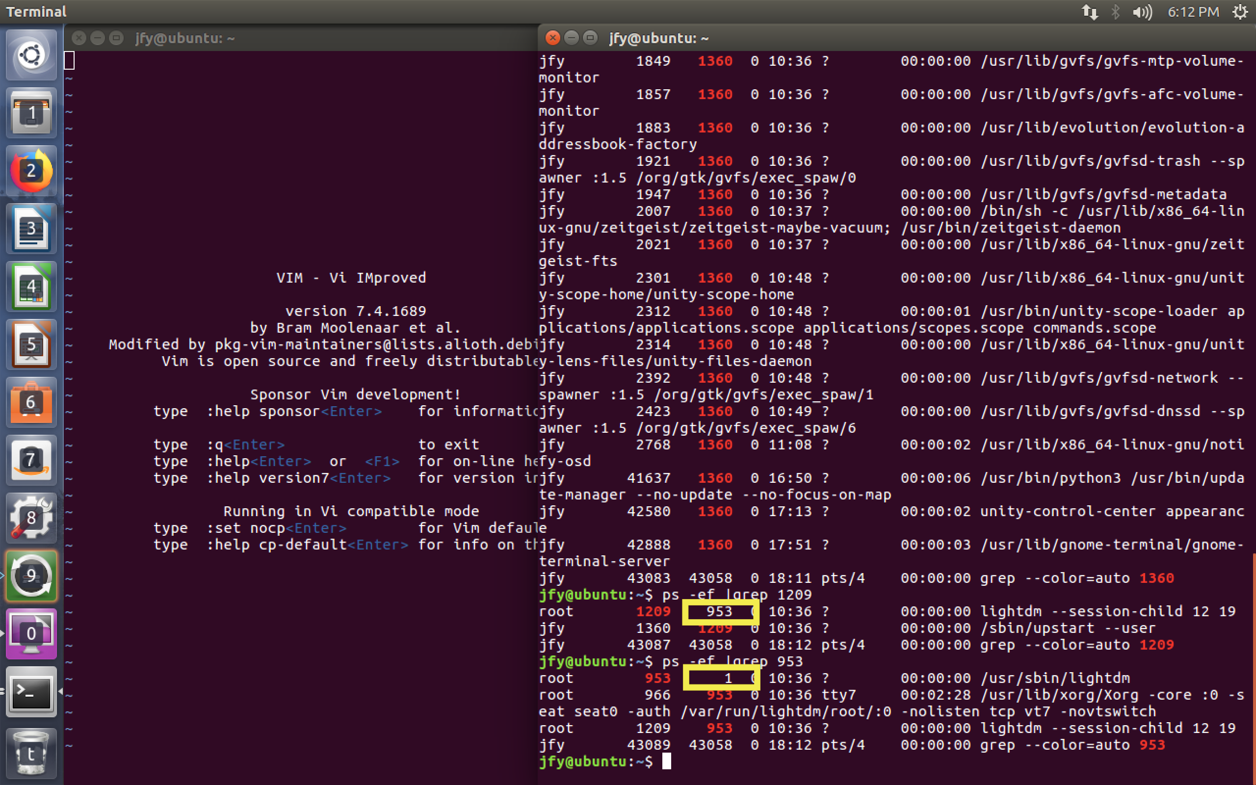1256x785 pixels.
Task: Open the sound volume indicator
Action: tap(1142, 11)
